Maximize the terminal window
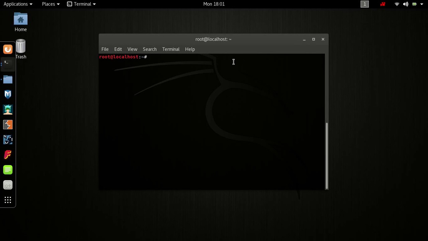428x241 pixels. 314,39
